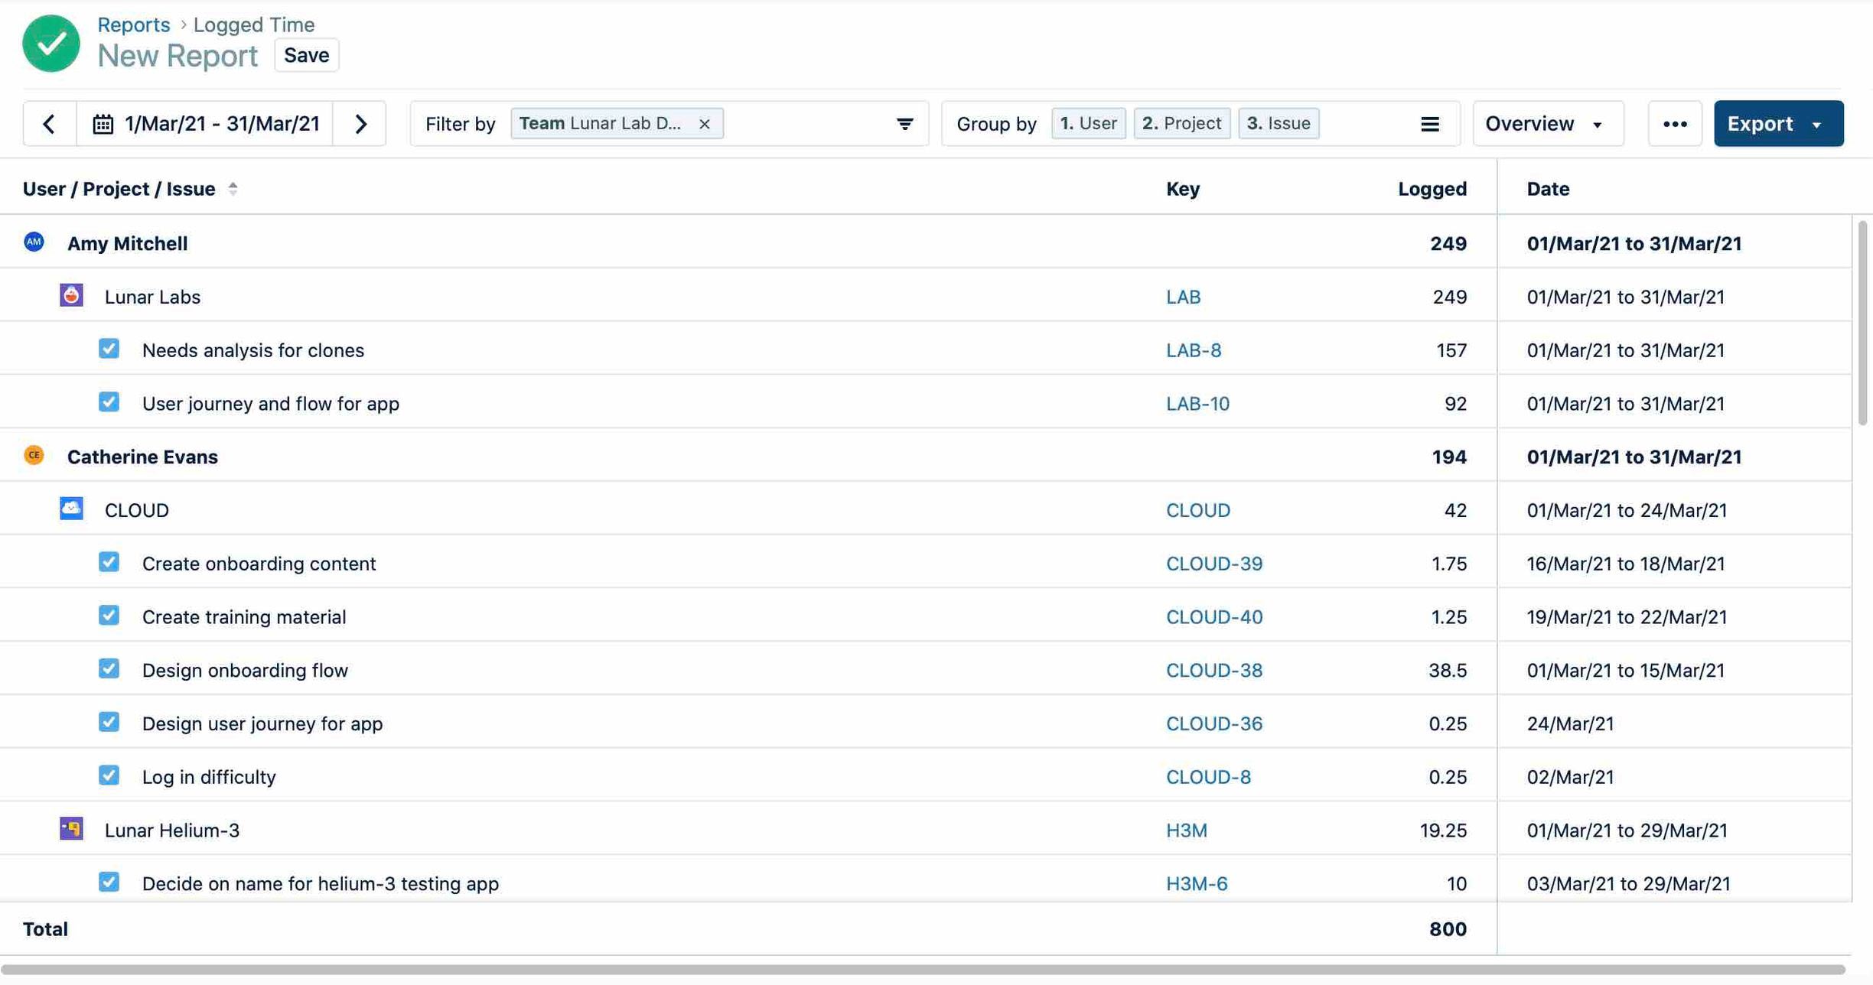Select the Issue grouping chip
This screenshot has width=1873, height=985.
1278,122
